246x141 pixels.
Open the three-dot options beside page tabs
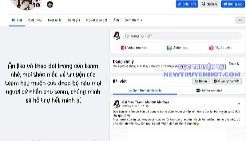[240, 20]
